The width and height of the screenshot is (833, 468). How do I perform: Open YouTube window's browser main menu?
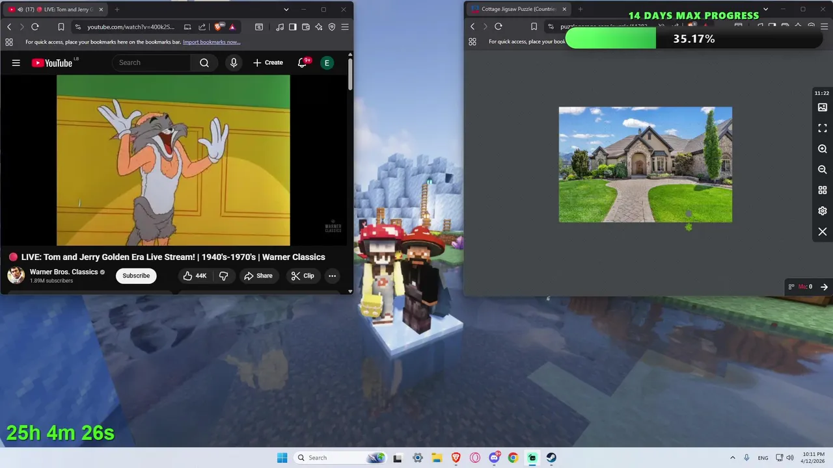tap(345, 27)
